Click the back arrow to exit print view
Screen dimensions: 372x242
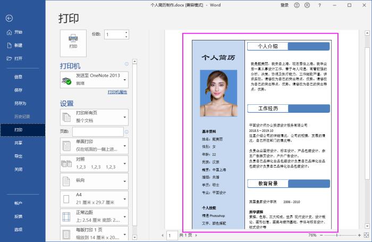[x=9, y=18]
